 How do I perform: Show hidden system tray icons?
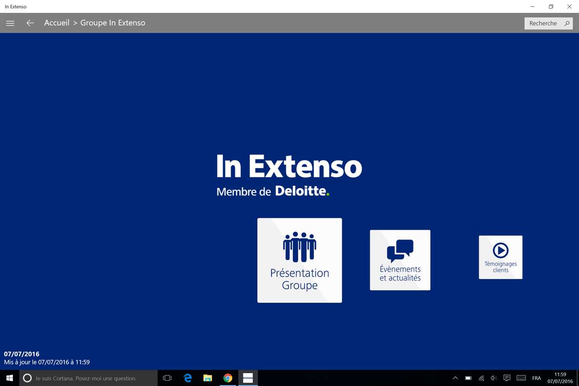[455, 378]
